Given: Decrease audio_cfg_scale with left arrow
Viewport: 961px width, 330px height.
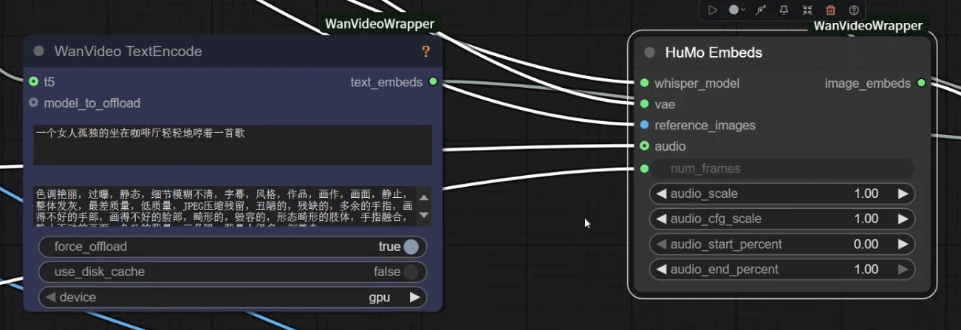Looking at the screenshot, I should point(660,219).
